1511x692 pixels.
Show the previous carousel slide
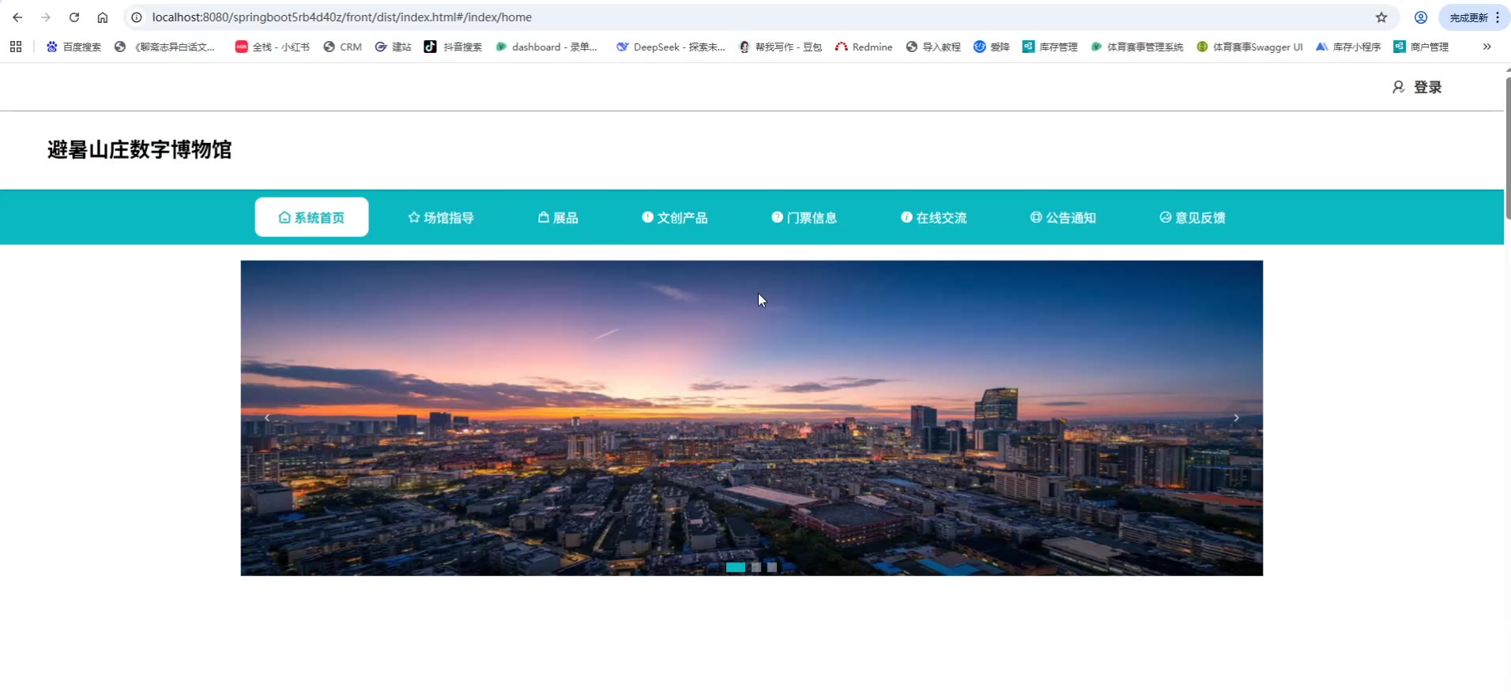(x=267, y=418)
